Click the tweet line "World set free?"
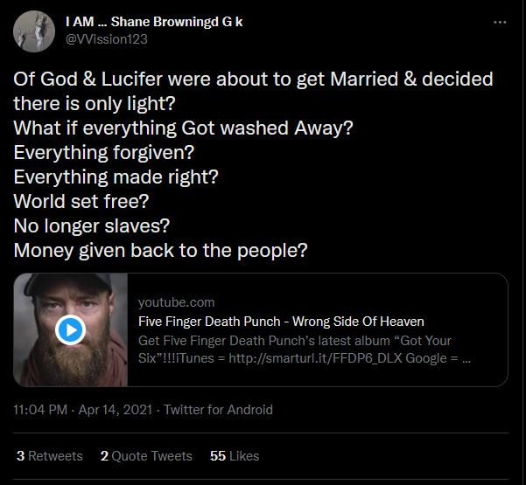The width and height of the screenshot is (526, 485). (x=81, y=200)
